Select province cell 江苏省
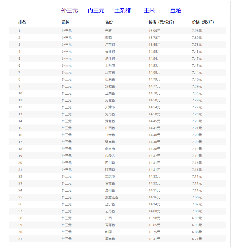The image size is (238, 247). click(110, 72)
